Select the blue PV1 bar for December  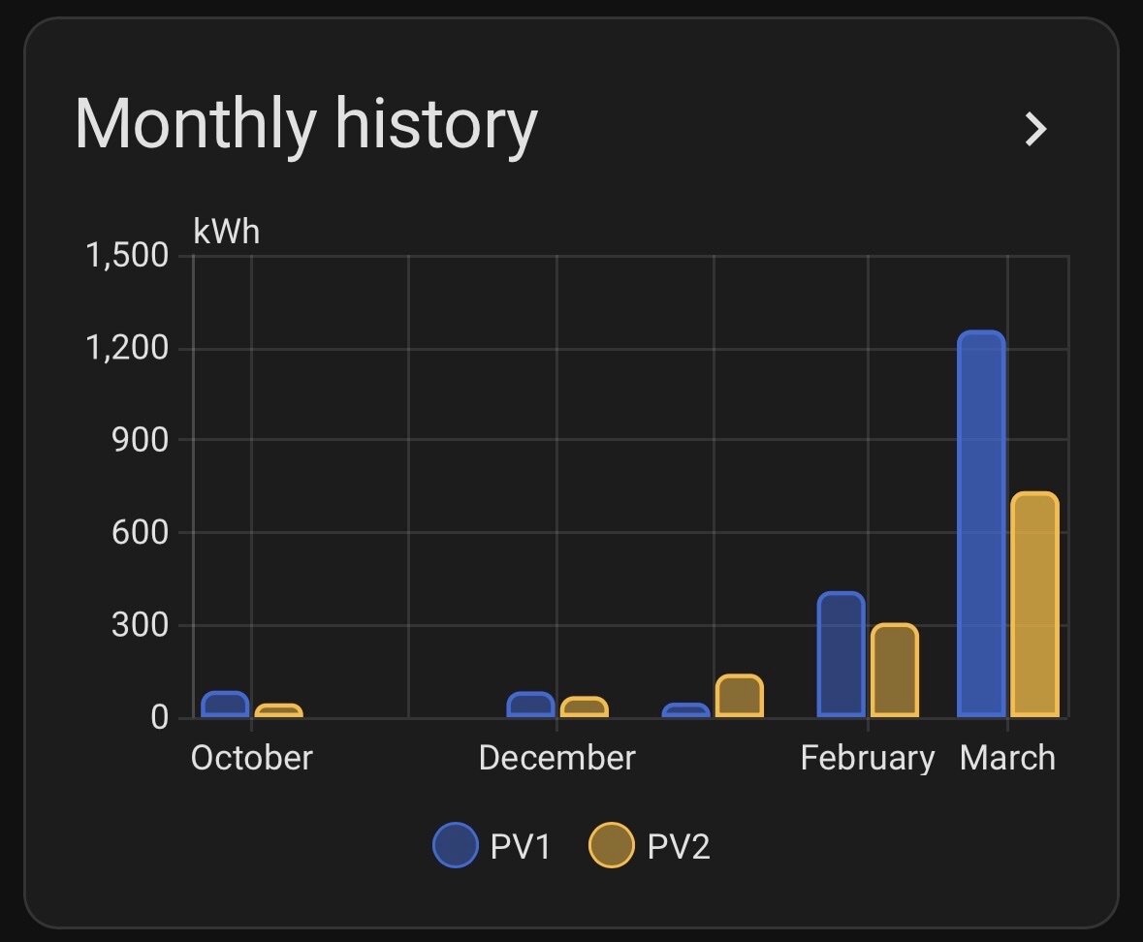click(530, 705)
